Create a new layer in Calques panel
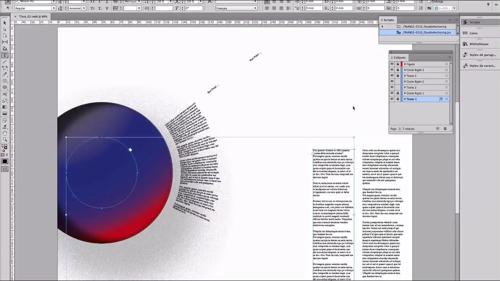 click(437, 128)
